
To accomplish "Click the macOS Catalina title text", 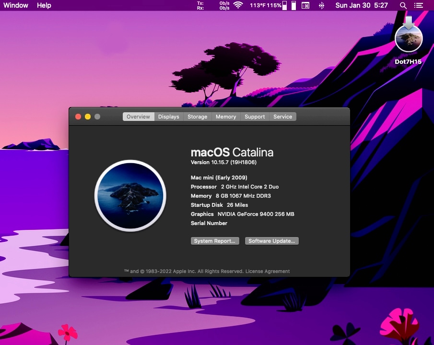I will [232, 152].
